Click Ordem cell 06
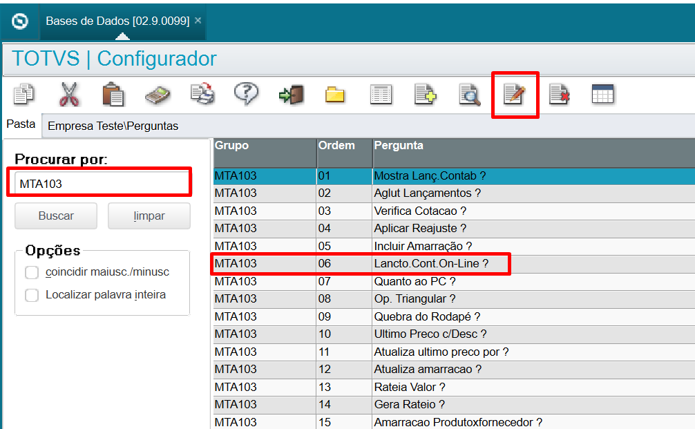Viewport: 695px width, 429px height. coord(345,264)
